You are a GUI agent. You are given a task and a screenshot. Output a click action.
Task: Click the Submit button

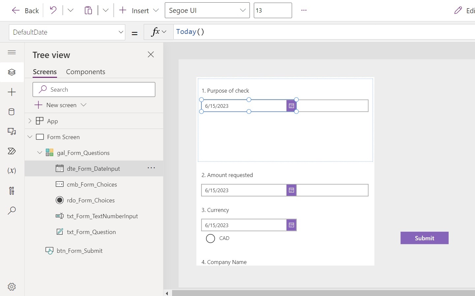pos(424,238)
